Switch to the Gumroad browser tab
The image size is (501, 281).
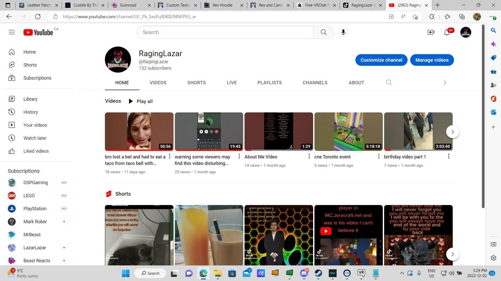click(130, 5)
